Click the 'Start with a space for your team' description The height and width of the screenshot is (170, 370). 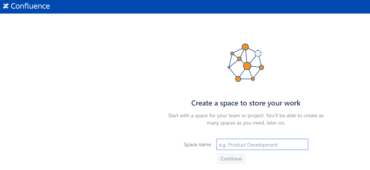click(x=246, y=119)
